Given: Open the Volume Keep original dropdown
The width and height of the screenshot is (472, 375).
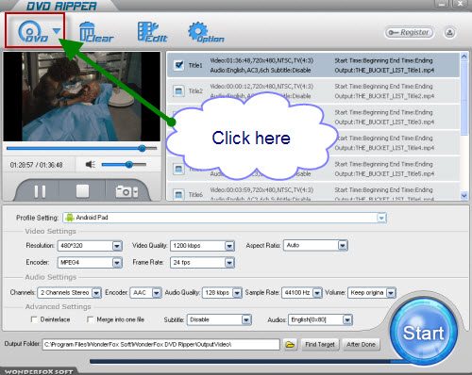Looking at the screenshot, I should pos(372,293).
